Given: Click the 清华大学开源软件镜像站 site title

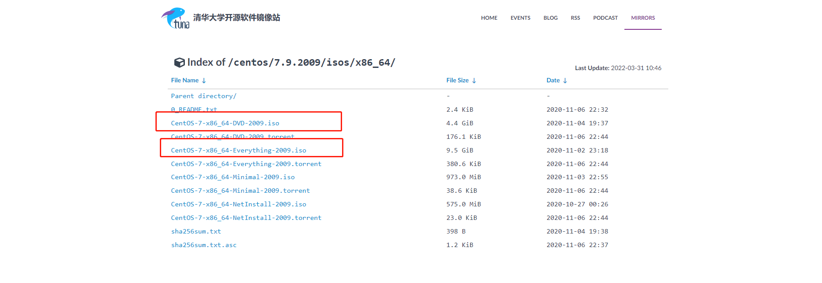Looking at the screenshot, I should (x=237, y=18).
